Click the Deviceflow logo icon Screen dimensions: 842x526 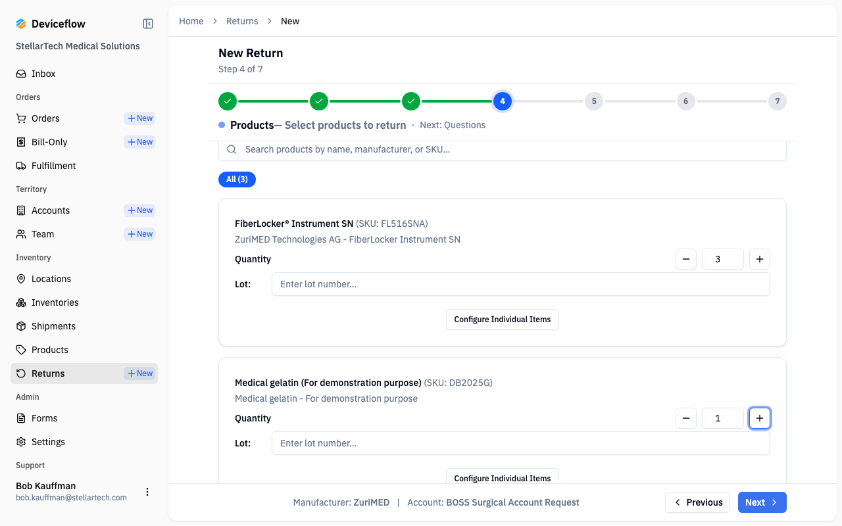click(21, 24)
